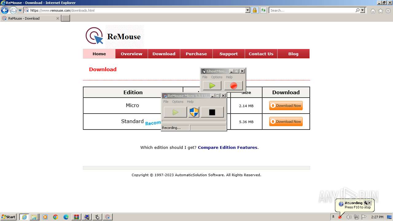This screenshot has height=221, width=393.
Task: Click the network tray icon
Action: click(356, 217)
